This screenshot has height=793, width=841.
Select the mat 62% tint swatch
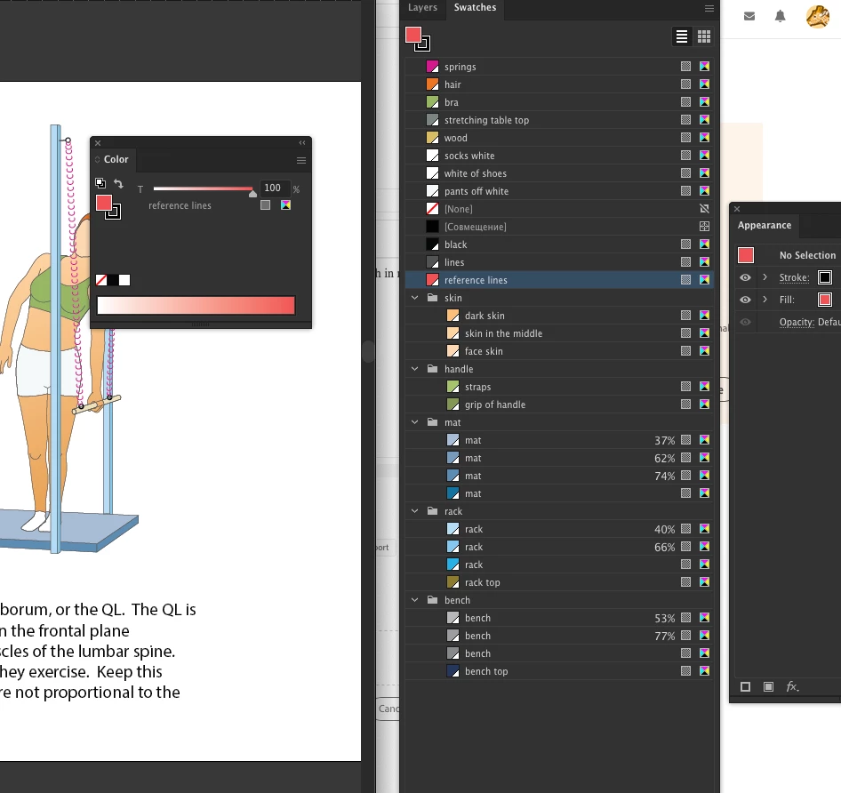(x=559, y=458)
